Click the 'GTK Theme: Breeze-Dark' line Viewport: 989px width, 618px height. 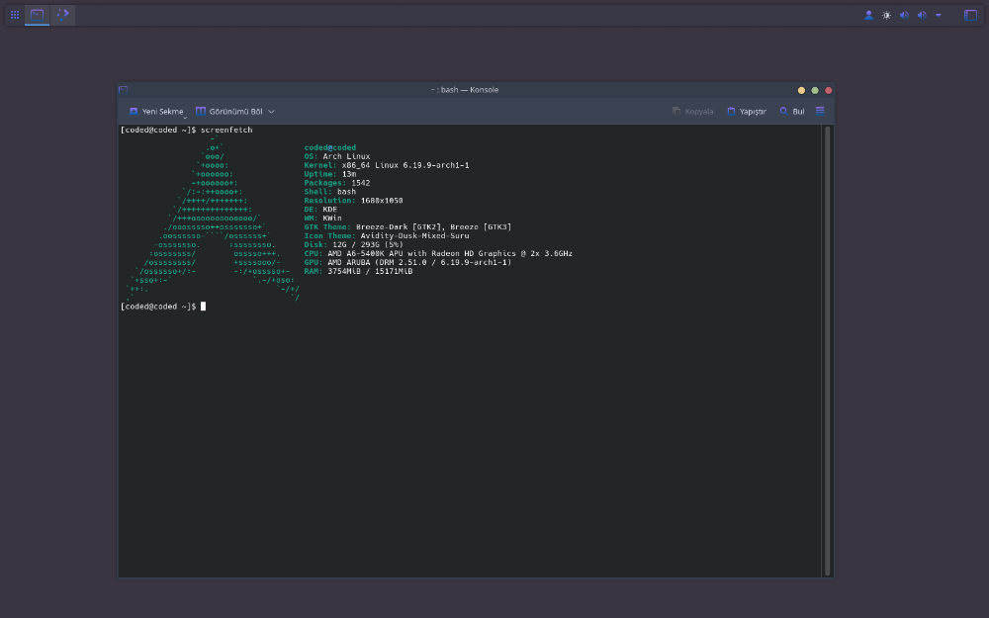point(407,227)
